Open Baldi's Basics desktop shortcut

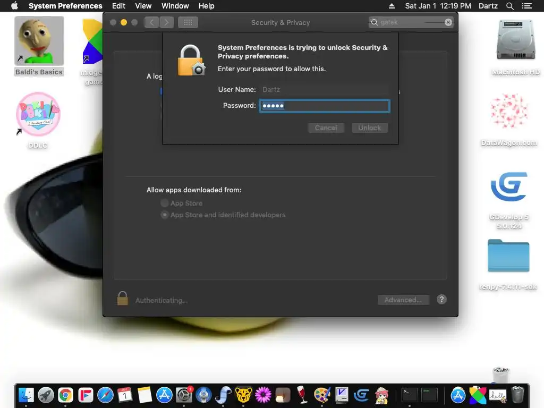tap(39, 46)
